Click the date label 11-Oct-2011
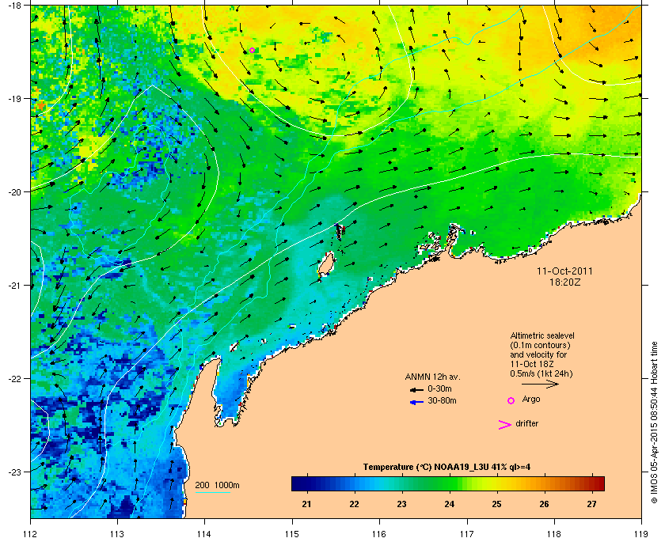The height and width of the screenshot is (538, 665). point(564,271)
